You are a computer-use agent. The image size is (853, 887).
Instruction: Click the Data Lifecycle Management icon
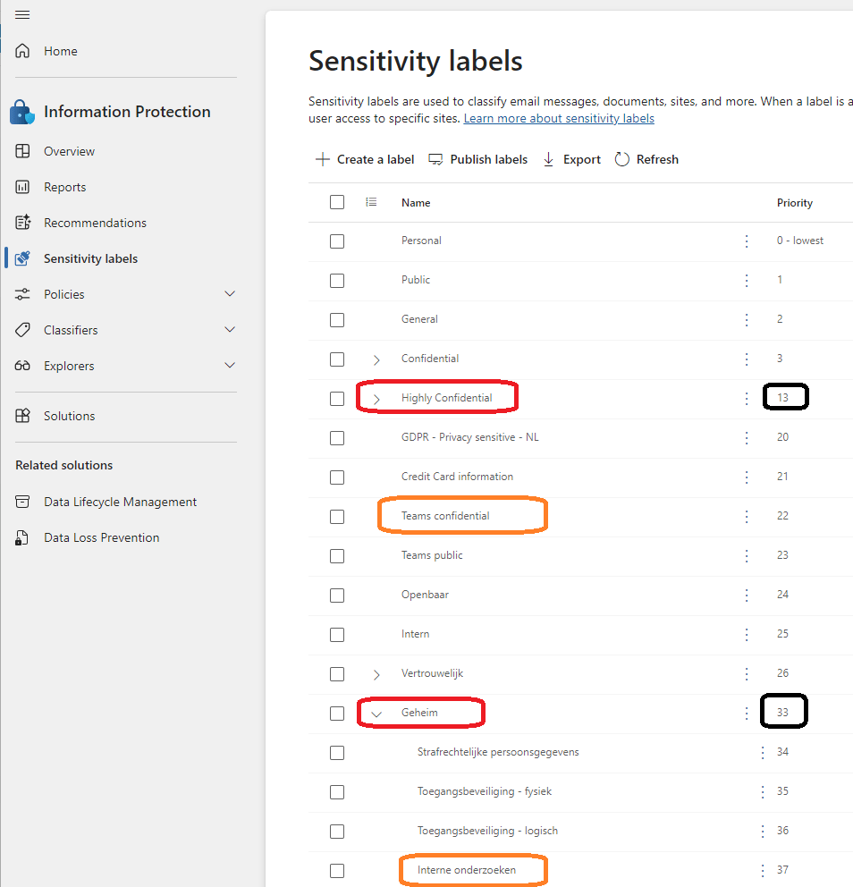(23, 502)
